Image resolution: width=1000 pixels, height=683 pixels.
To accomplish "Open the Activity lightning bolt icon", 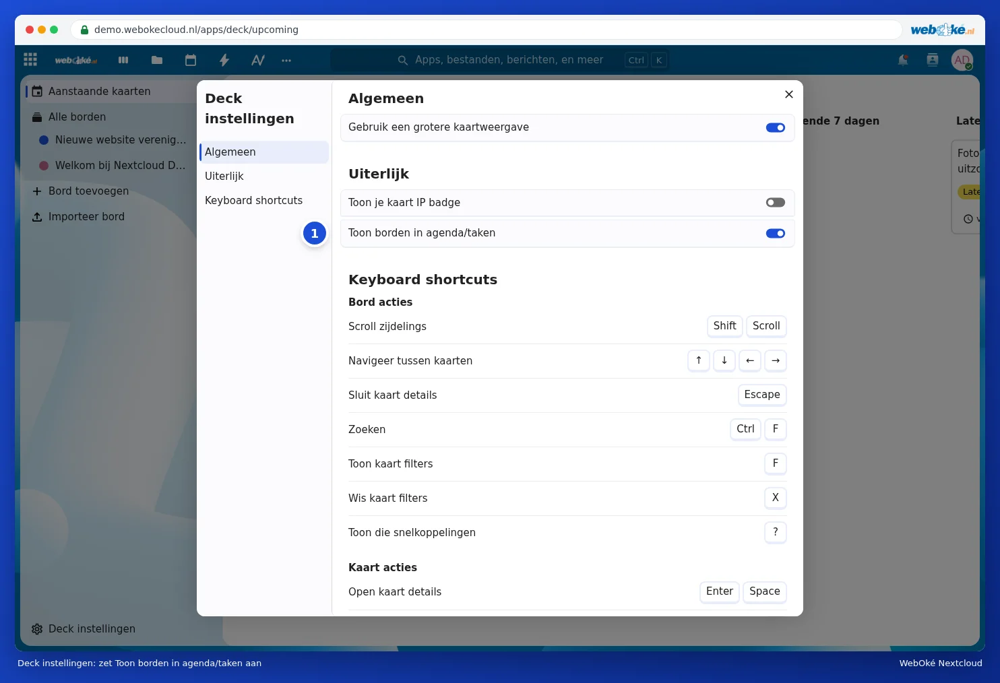I will click(224, 60).
